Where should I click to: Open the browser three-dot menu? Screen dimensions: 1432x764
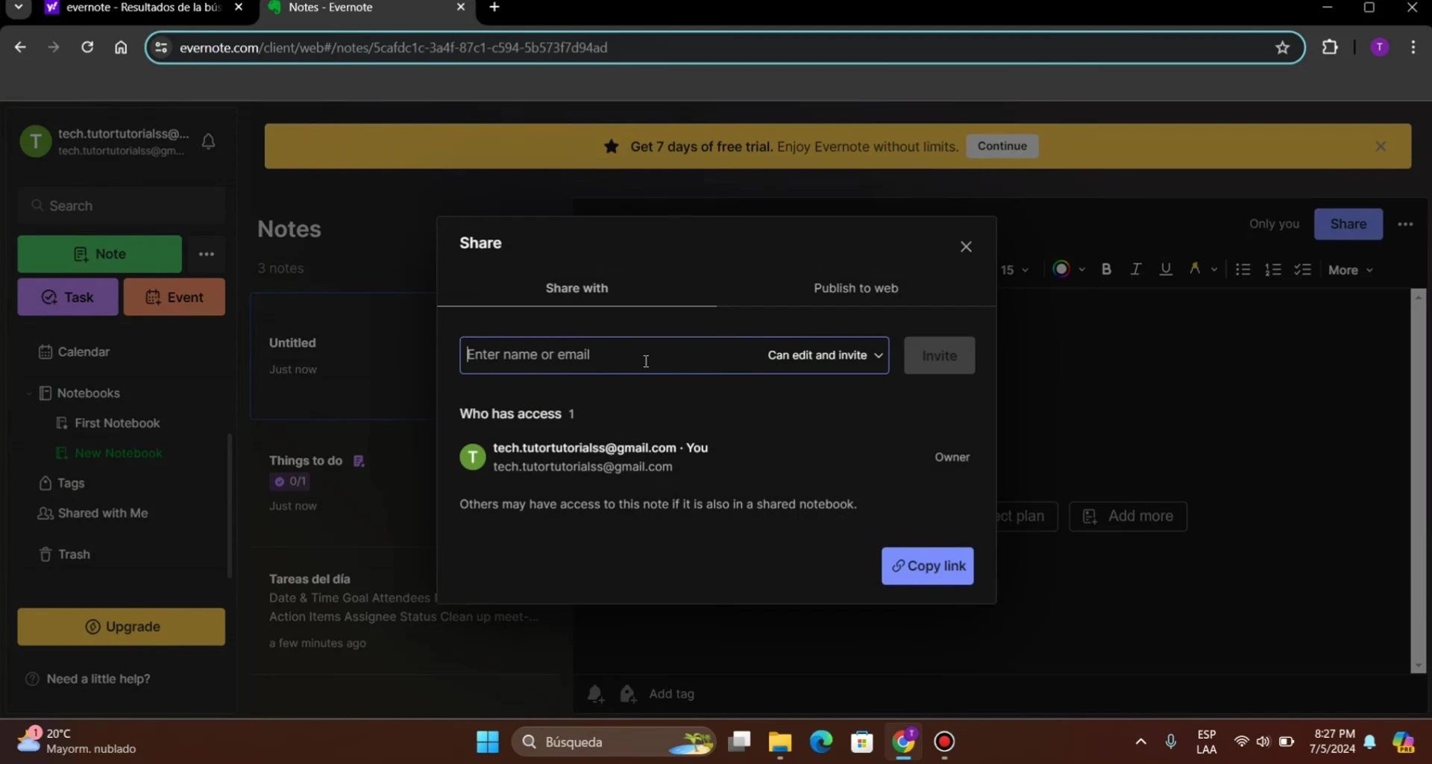(x=1413, y=47)
